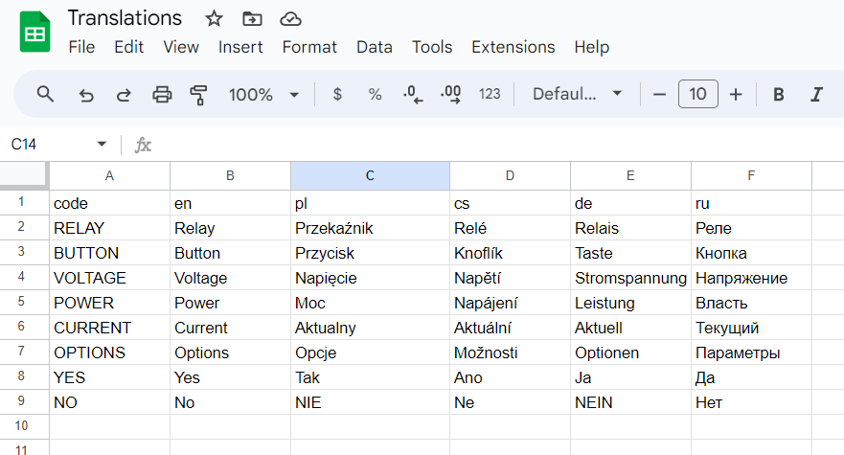Select cell containing Button in column B

(x=230, y=253)
